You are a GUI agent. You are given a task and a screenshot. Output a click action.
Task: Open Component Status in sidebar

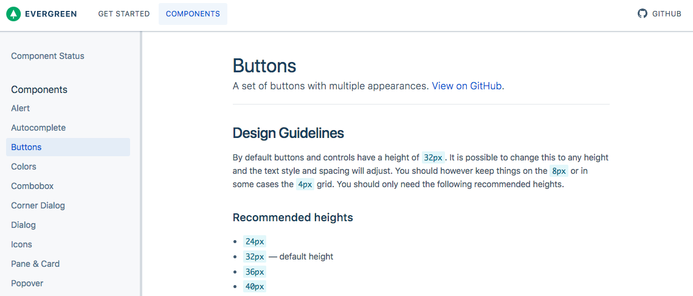[x=48, y=56]
